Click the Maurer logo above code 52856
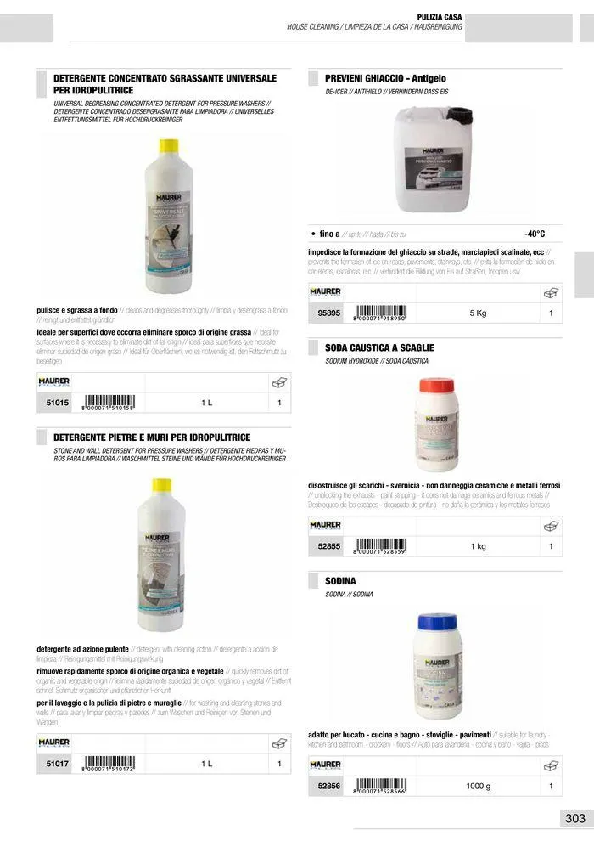 coord(326,765)
